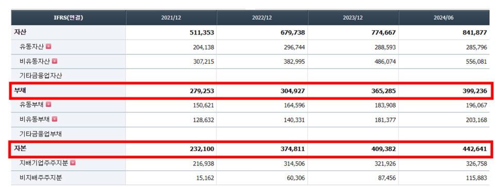This screenshot has height=187, width=498.
Task: Click the 128,632 cell
Action: pyautogui.click(x=204, y=120)
